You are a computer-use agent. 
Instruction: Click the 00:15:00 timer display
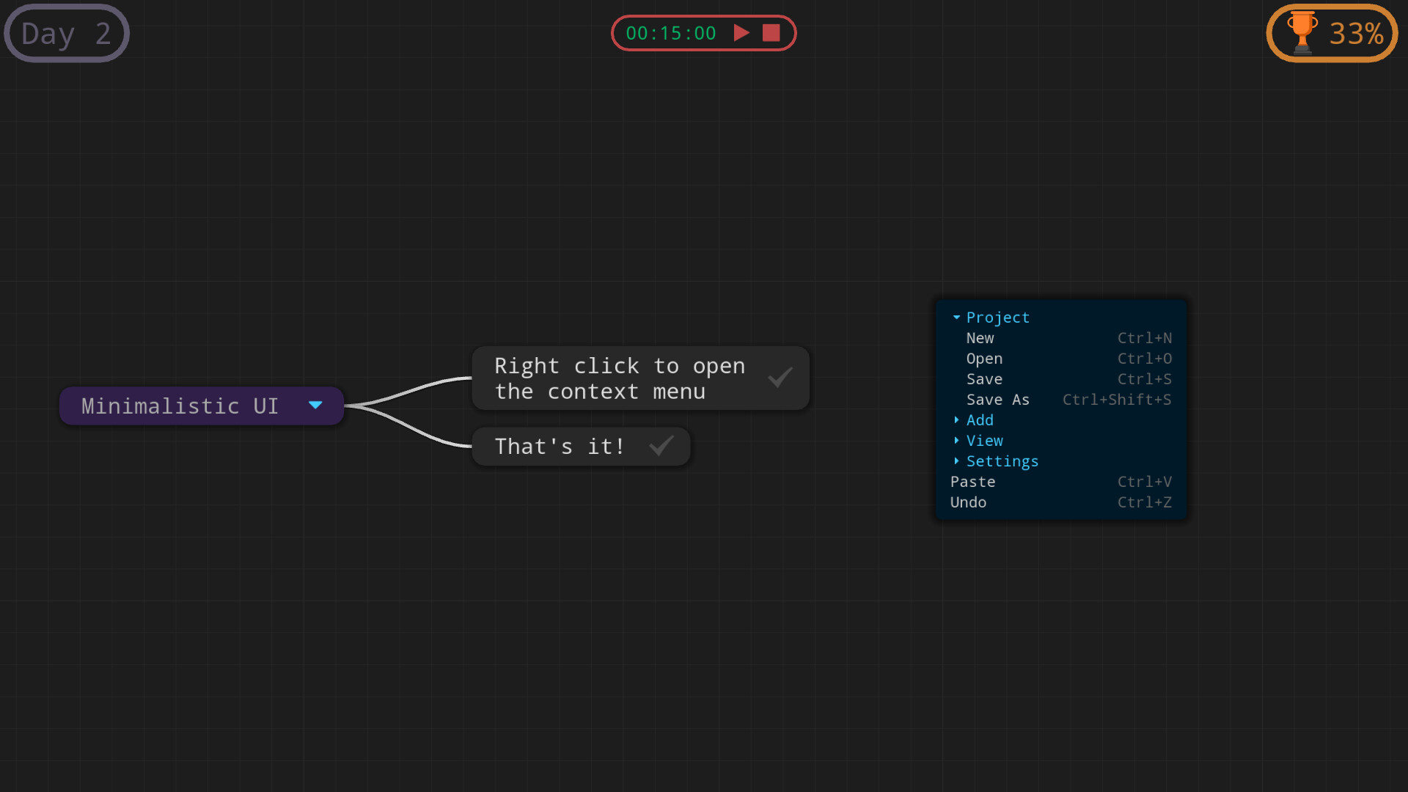pos(670,33)
